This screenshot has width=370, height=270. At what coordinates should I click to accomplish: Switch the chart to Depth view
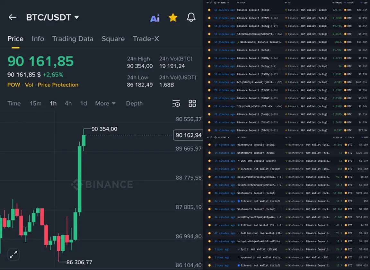[134, 104]
